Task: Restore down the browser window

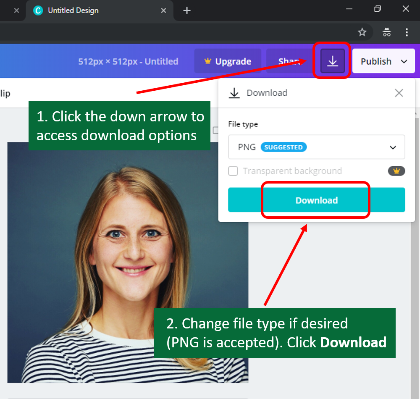Action: coord(378,9)
